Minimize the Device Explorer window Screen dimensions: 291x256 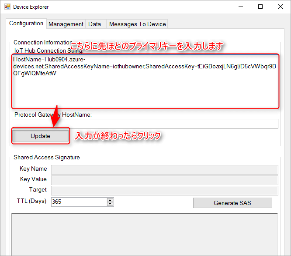[240, 7]
